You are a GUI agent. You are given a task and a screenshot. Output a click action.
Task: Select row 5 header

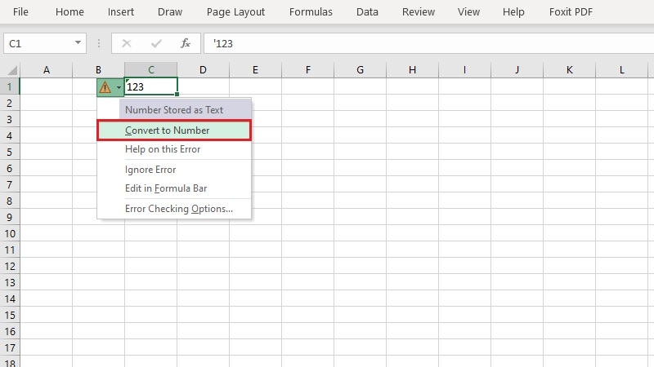pyautogui.click(x=10, y=152)
